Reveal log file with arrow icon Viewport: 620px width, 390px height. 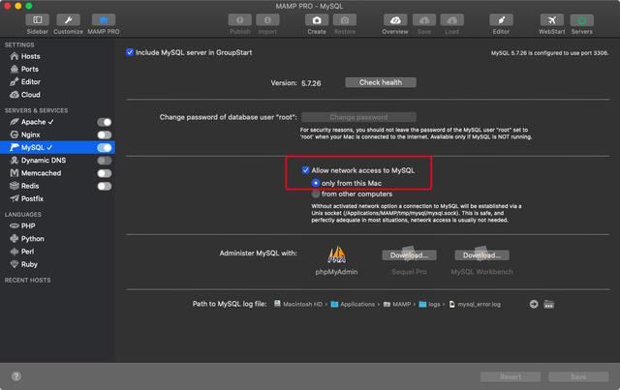pyautogui.click(x=534, y=304)
